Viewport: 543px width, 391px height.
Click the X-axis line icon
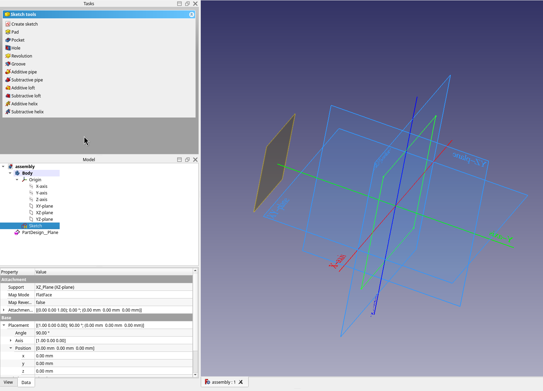click(x=31, y=186)
